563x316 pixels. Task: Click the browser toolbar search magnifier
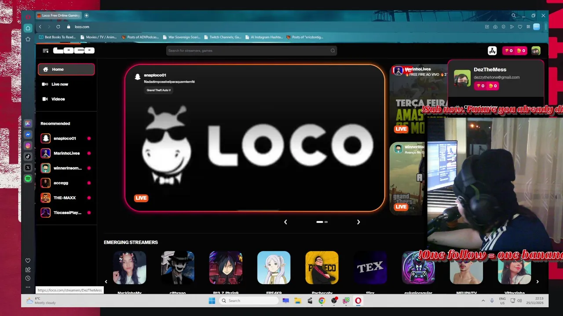tap(513, 15)
